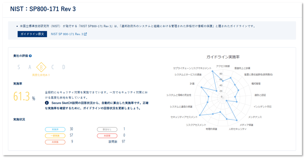Select the 実施済 status badge
Screen dimensions: 306x159
[x=55, y=129]
